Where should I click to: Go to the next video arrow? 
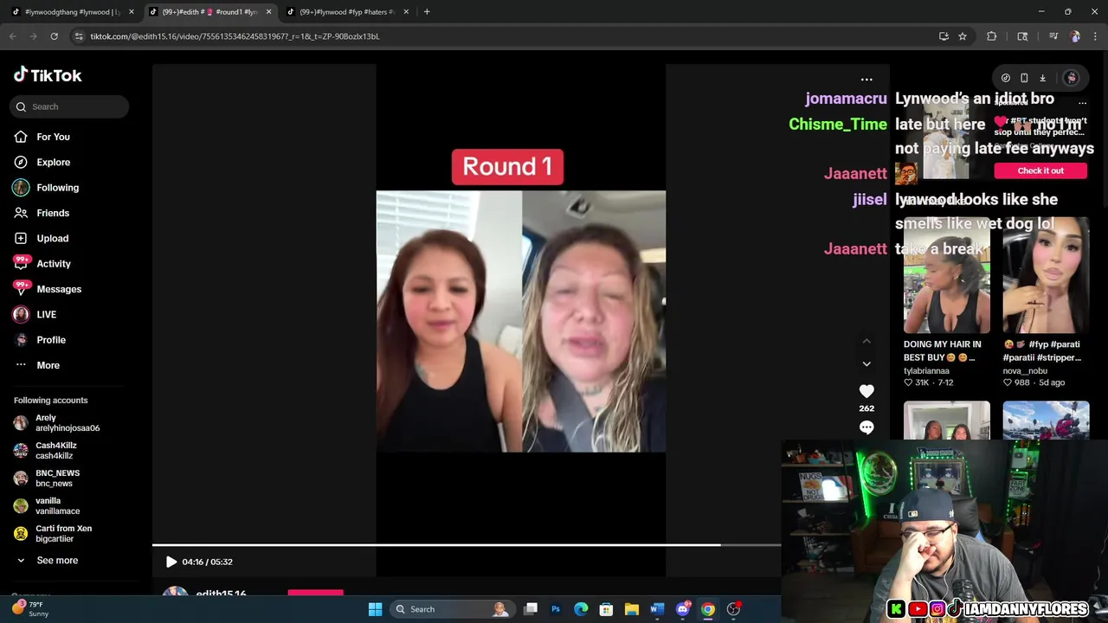866,363
